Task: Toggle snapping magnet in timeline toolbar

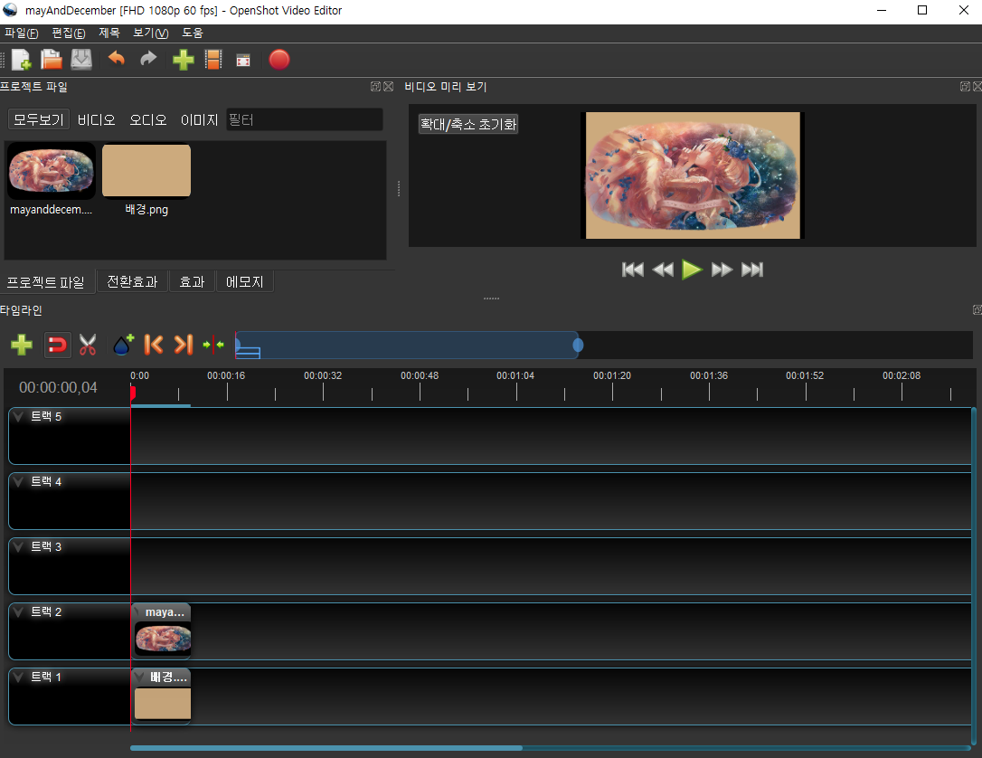Action: click(x=57, y=345)
